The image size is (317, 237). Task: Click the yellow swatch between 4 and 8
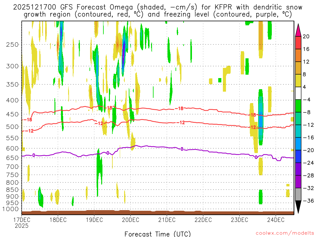click(298, 81)
